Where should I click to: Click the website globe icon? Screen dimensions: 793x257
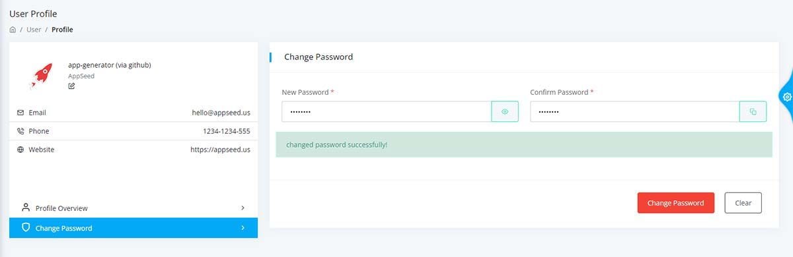(x=20, y=150)
